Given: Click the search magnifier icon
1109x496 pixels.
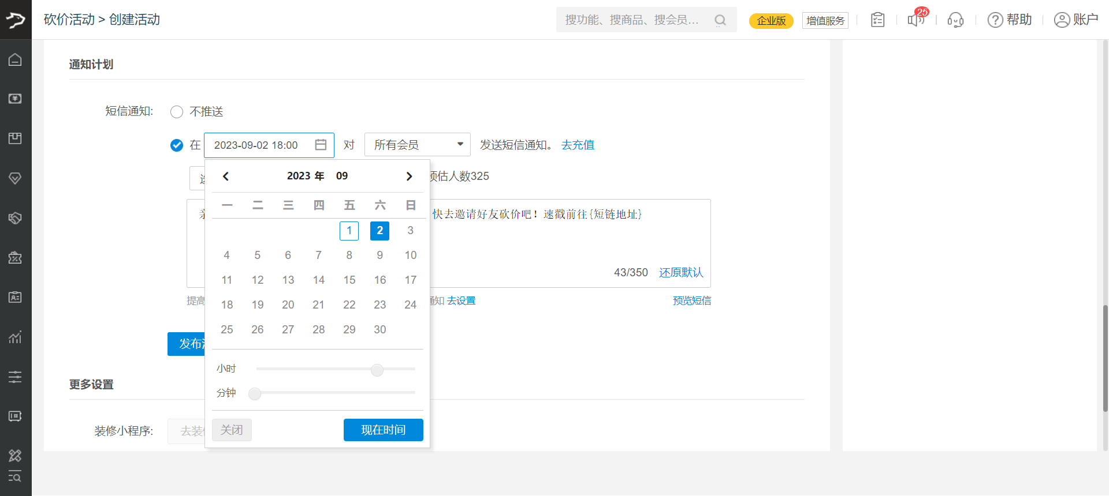Looking at the screenshot, I should pyautogui.click(x=720, y=20).
